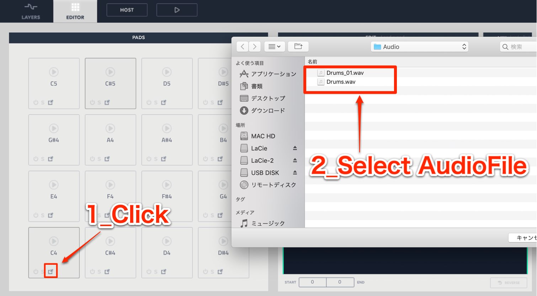The width and height of the screenshot is (537, 296).
Task: Open the load sample icon on the B4 pad
Action: click(220, 159)
